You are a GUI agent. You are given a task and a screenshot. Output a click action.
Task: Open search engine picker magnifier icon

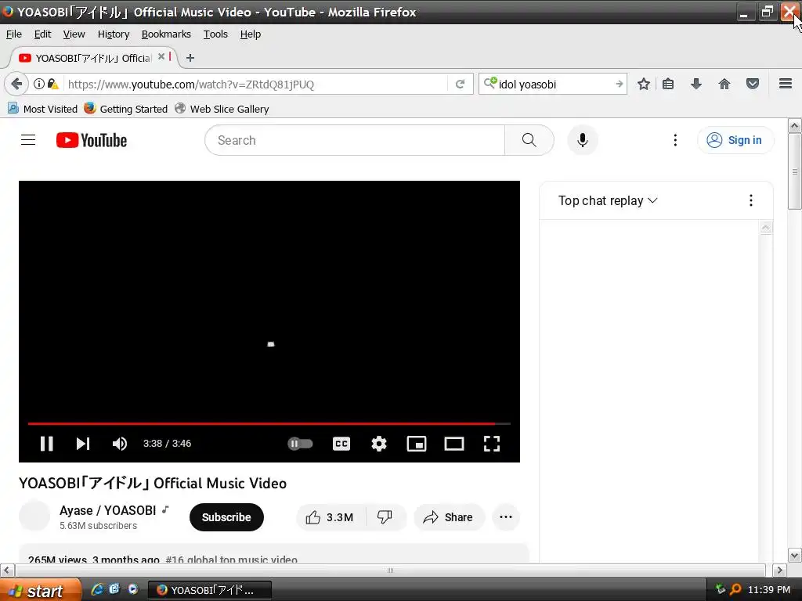tap(490, 83)
